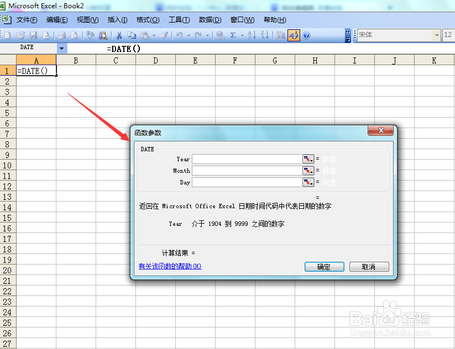455x349 pixels.
Task: Open the 有关该函数的帮助 link
Action: pyautogui.click(x=170, y=266)
